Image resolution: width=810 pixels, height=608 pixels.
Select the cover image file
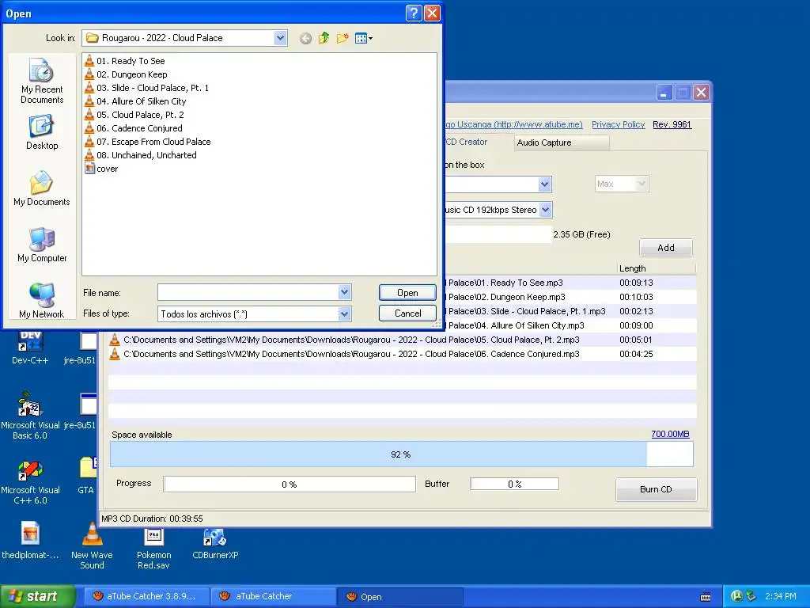coord(101,169)
